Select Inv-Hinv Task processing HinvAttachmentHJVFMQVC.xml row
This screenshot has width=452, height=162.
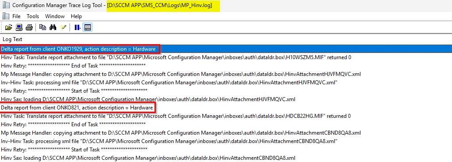click(226, 83)
